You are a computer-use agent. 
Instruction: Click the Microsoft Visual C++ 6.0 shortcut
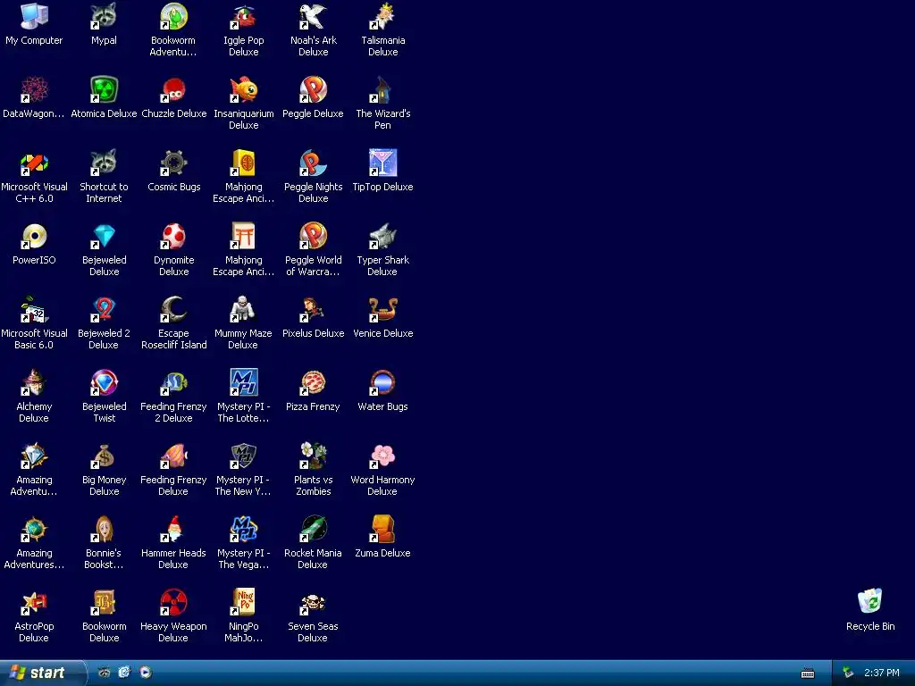[x=34, y=163]
